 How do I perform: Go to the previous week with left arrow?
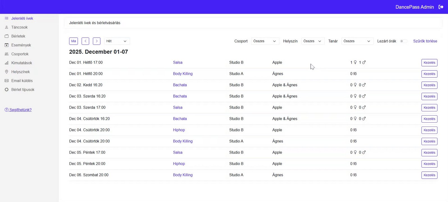(x=85, y=41)
